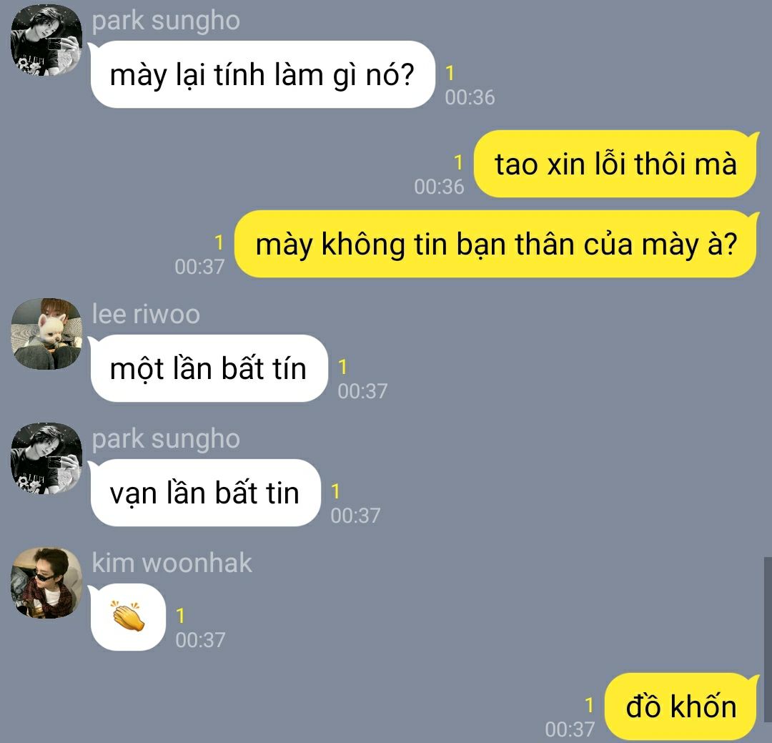This screenshot has width=772, height=743.
Task: Open kim woonhak's profile picture
Action: (x=46, y=582)
